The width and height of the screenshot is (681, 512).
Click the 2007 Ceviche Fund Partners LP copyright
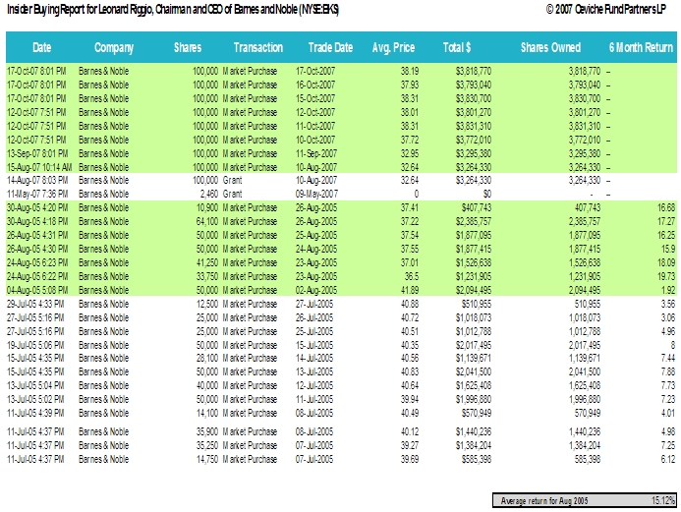pyautogui.click(x=606, y=9)
